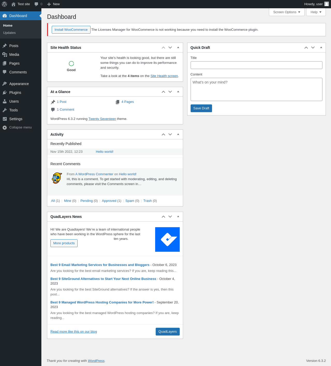Expand the Screen Options dropdown
Image resolution: width=331 pixels, height=366 pixels.
click(287, 12)
